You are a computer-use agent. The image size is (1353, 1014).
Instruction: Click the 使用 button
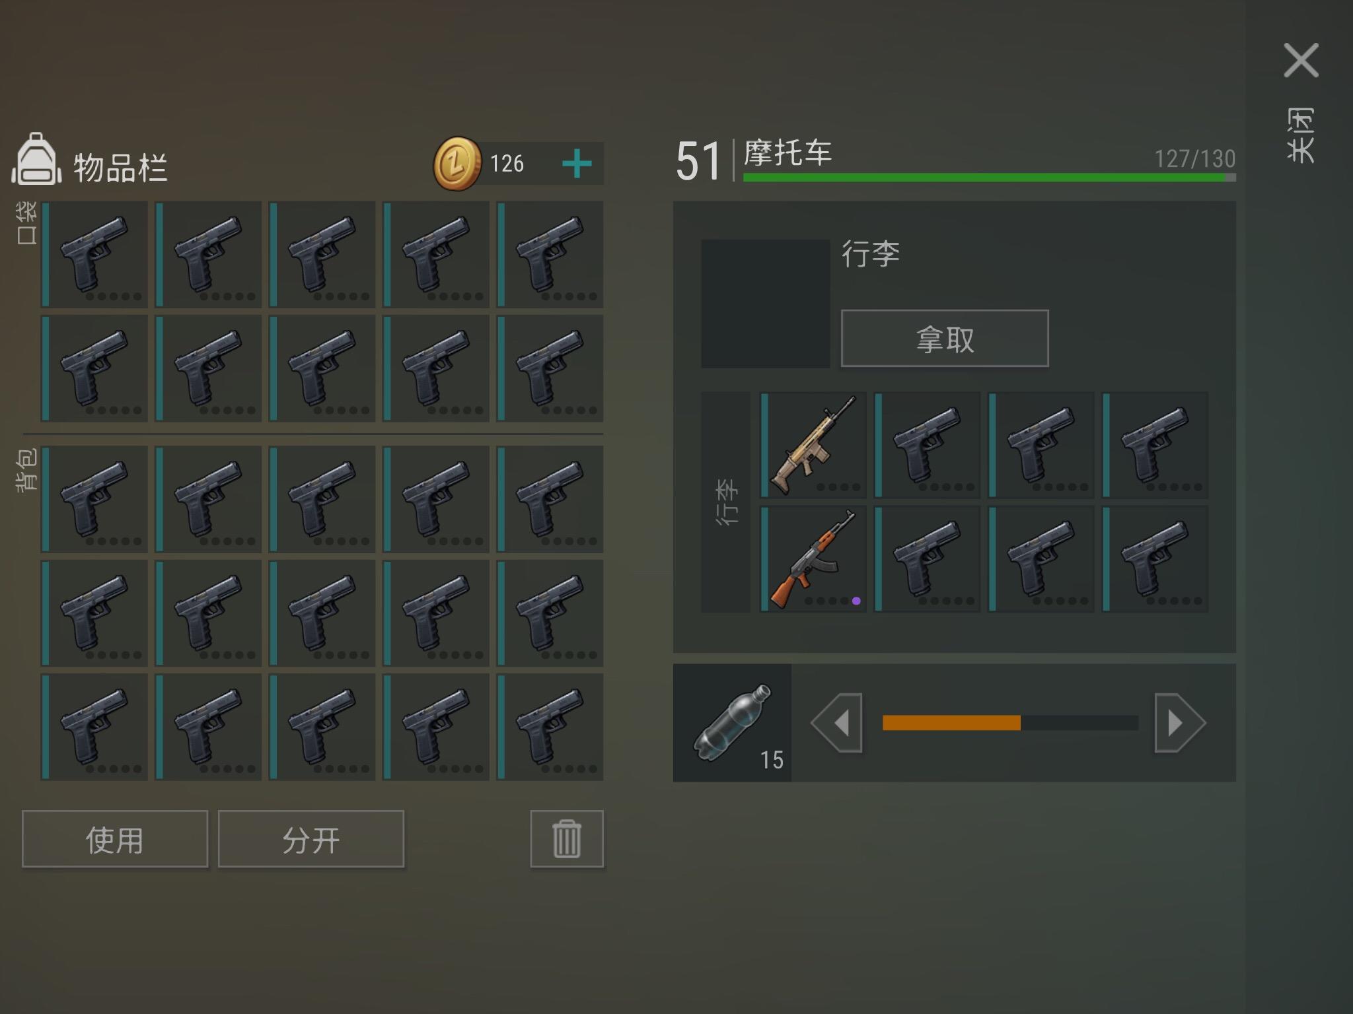coord(115,839)
